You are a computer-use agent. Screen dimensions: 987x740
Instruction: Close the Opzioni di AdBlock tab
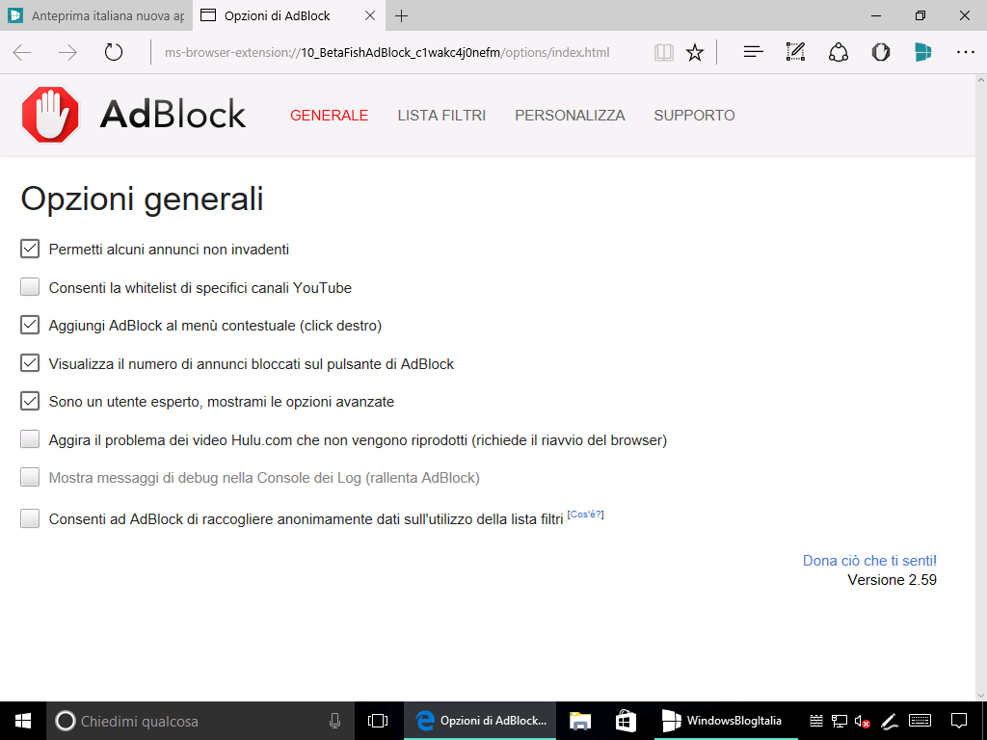click(x=370, y=15)
